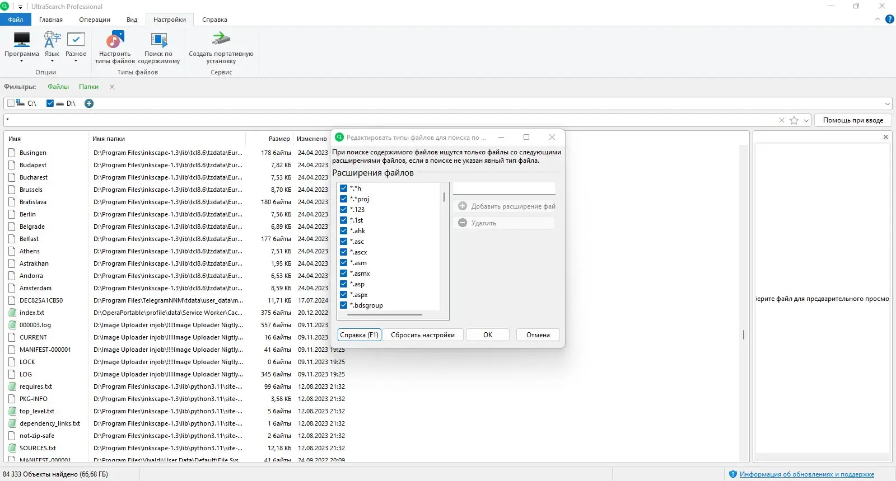
Task: Close the preview pane with its X
Action: (x=885, y=137)
